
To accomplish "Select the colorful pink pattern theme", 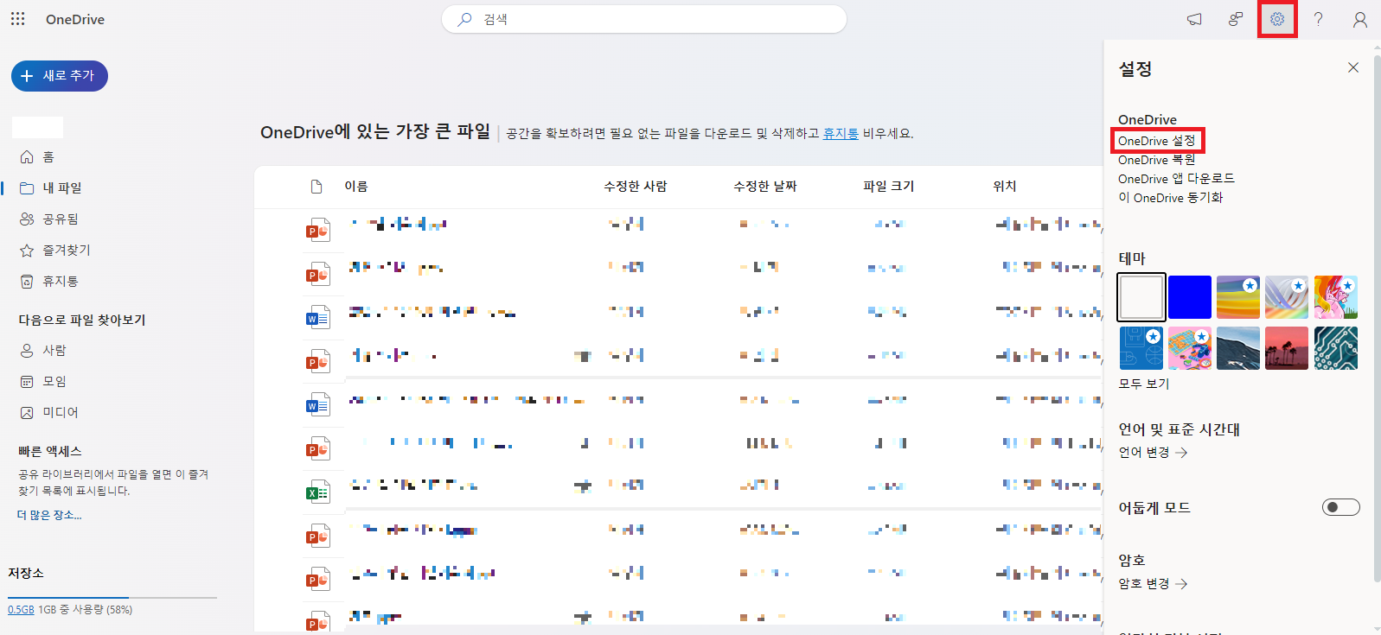I will point(1190,347).
